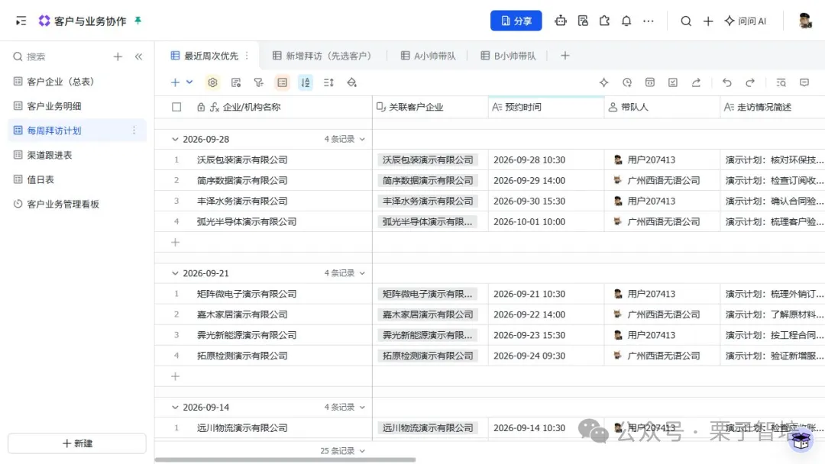
Task: Open the sidebar navigation toggle icon
Action: tap(21, 21)
